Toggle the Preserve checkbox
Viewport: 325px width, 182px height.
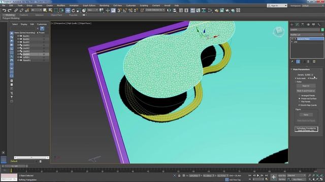pos(309,78)
